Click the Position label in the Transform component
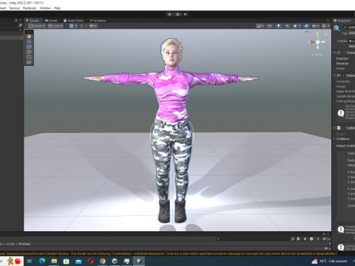 point(342,58)
